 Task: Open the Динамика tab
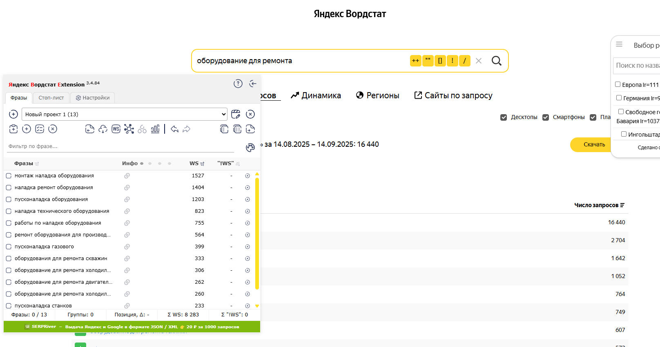point(316,95)
